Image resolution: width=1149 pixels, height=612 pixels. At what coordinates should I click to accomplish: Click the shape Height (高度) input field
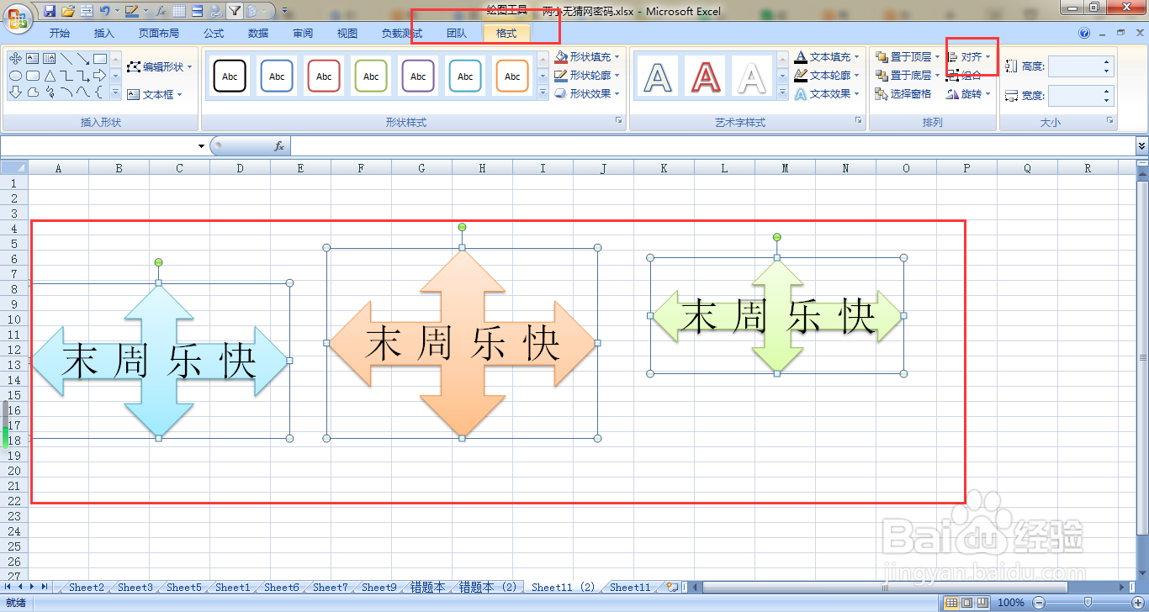click(x=1081, y=66)
